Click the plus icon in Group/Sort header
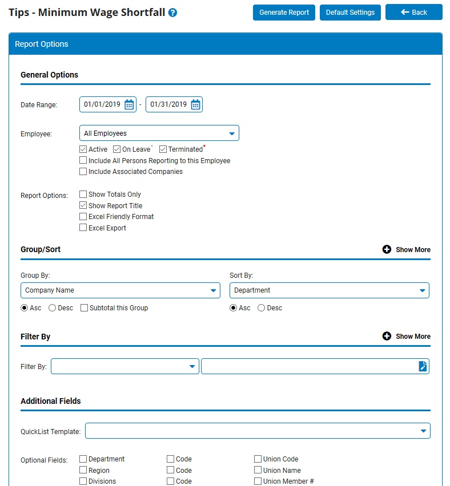This screenshot has height=486, width=450. (x=387, y=249)
